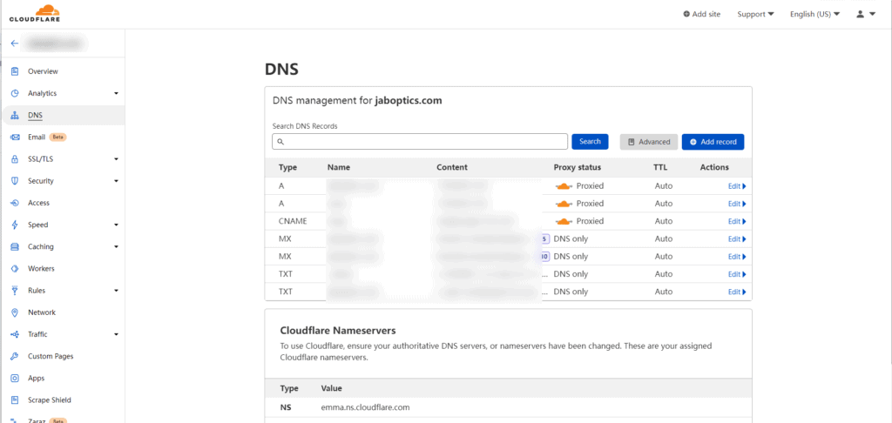Viewport: 892px width, 423px height.
Task: Edit the second A record
Action: [x=737, y=205]
